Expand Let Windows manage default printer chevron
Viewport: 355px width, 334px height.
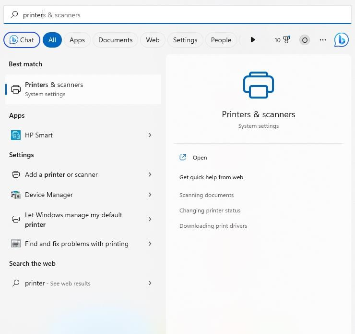coord(150,219)
